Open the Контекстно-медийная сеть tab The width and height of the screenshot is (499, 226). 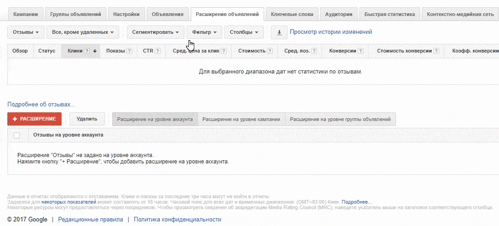461,14
